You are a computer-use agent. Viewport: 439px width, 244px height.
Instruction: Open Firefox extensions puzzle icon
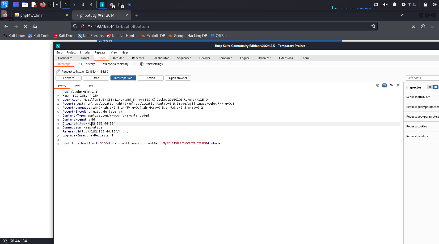[x=423, y=26]
